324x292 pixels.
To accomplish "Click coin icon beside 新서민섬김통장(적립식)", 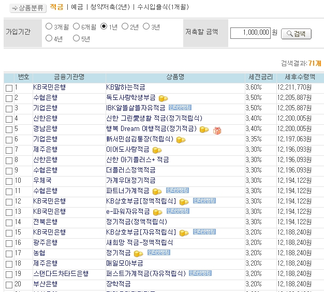I will tap(181, 140).
